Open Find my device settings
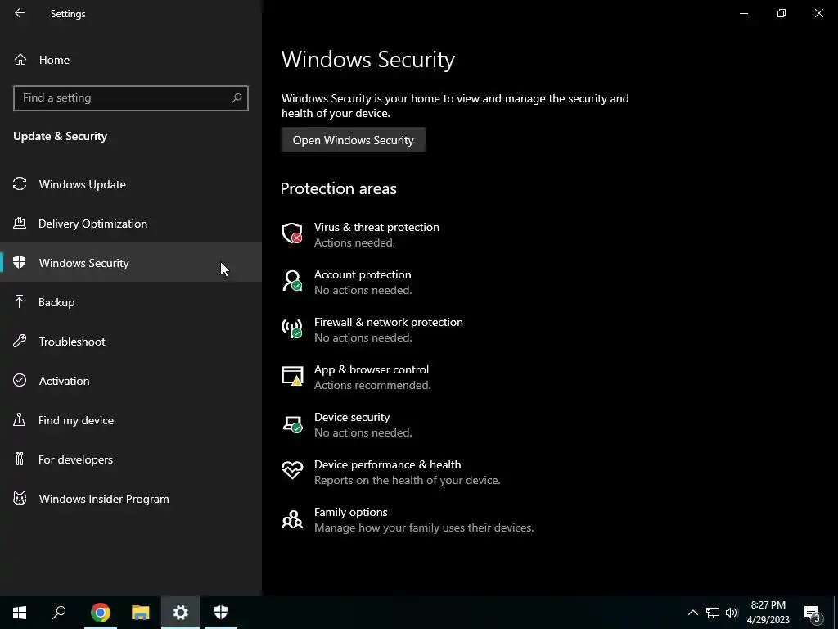The image size is (838, 629). [x=131, y=420]
